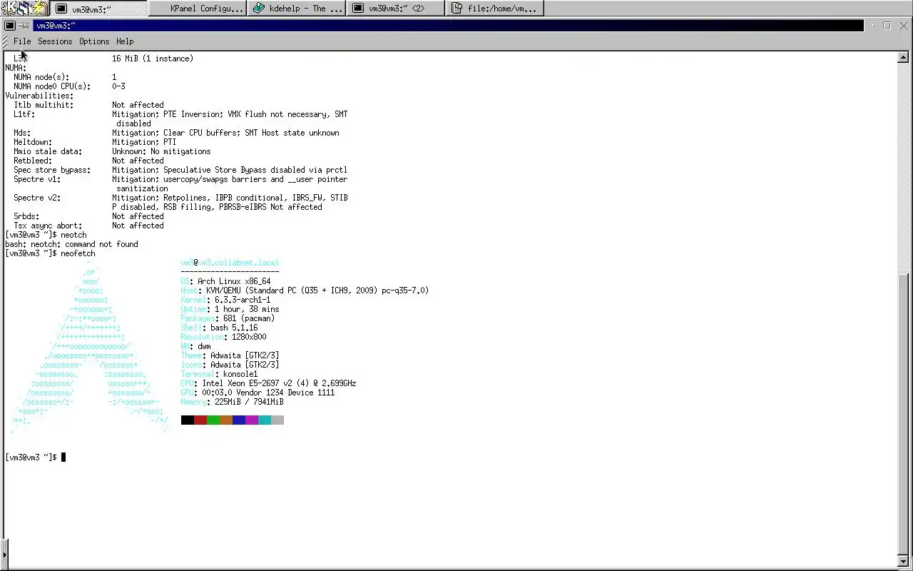Switch to KPanel Configu... taskbar button
This screenshot has width=913, height=571.
198,9
